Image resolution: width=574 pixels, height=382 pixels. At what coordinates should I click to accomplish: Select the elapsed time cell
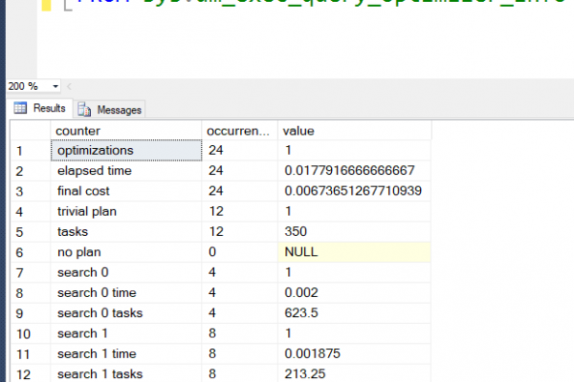click(x=126, y=171)
